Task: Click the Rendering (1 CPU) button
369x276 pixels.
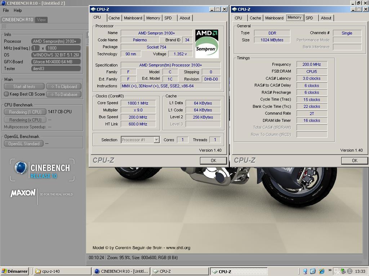Action: (x=25, y=112)
